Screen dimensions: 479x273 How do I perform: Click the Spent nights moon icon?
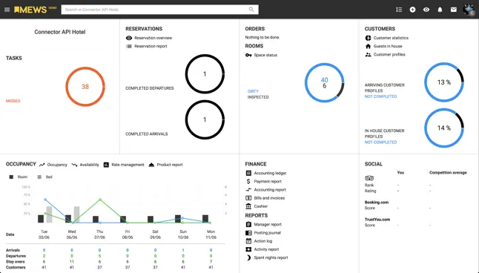coord(248,257)
